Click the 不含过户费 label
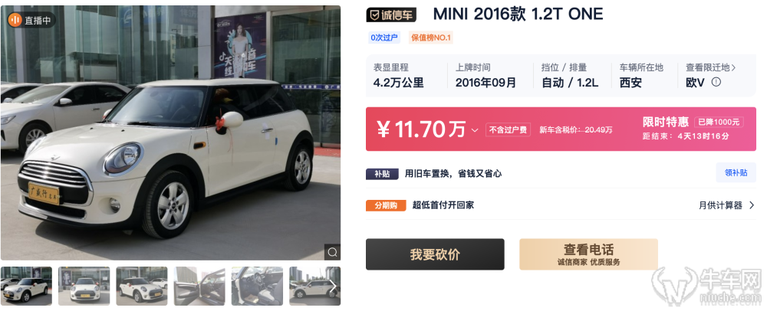Screen dimensions: 767x311 [508, 130]
